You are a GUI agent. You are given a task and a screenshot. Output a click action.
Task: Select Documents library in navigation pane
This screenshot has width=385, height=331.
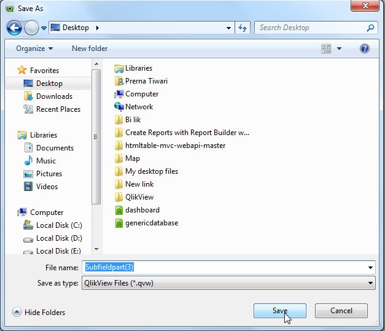point(49,148)
